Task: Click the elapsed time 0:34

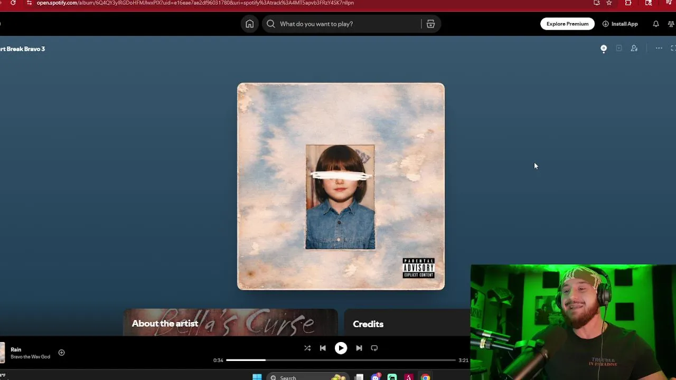Action: tap(218, 360)
